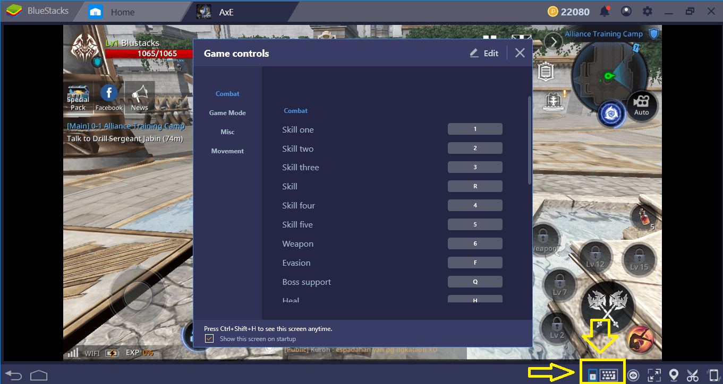The image size is (723, 384).
Task: Click the BlueStacks logo icon
Action: click(15, 11)
